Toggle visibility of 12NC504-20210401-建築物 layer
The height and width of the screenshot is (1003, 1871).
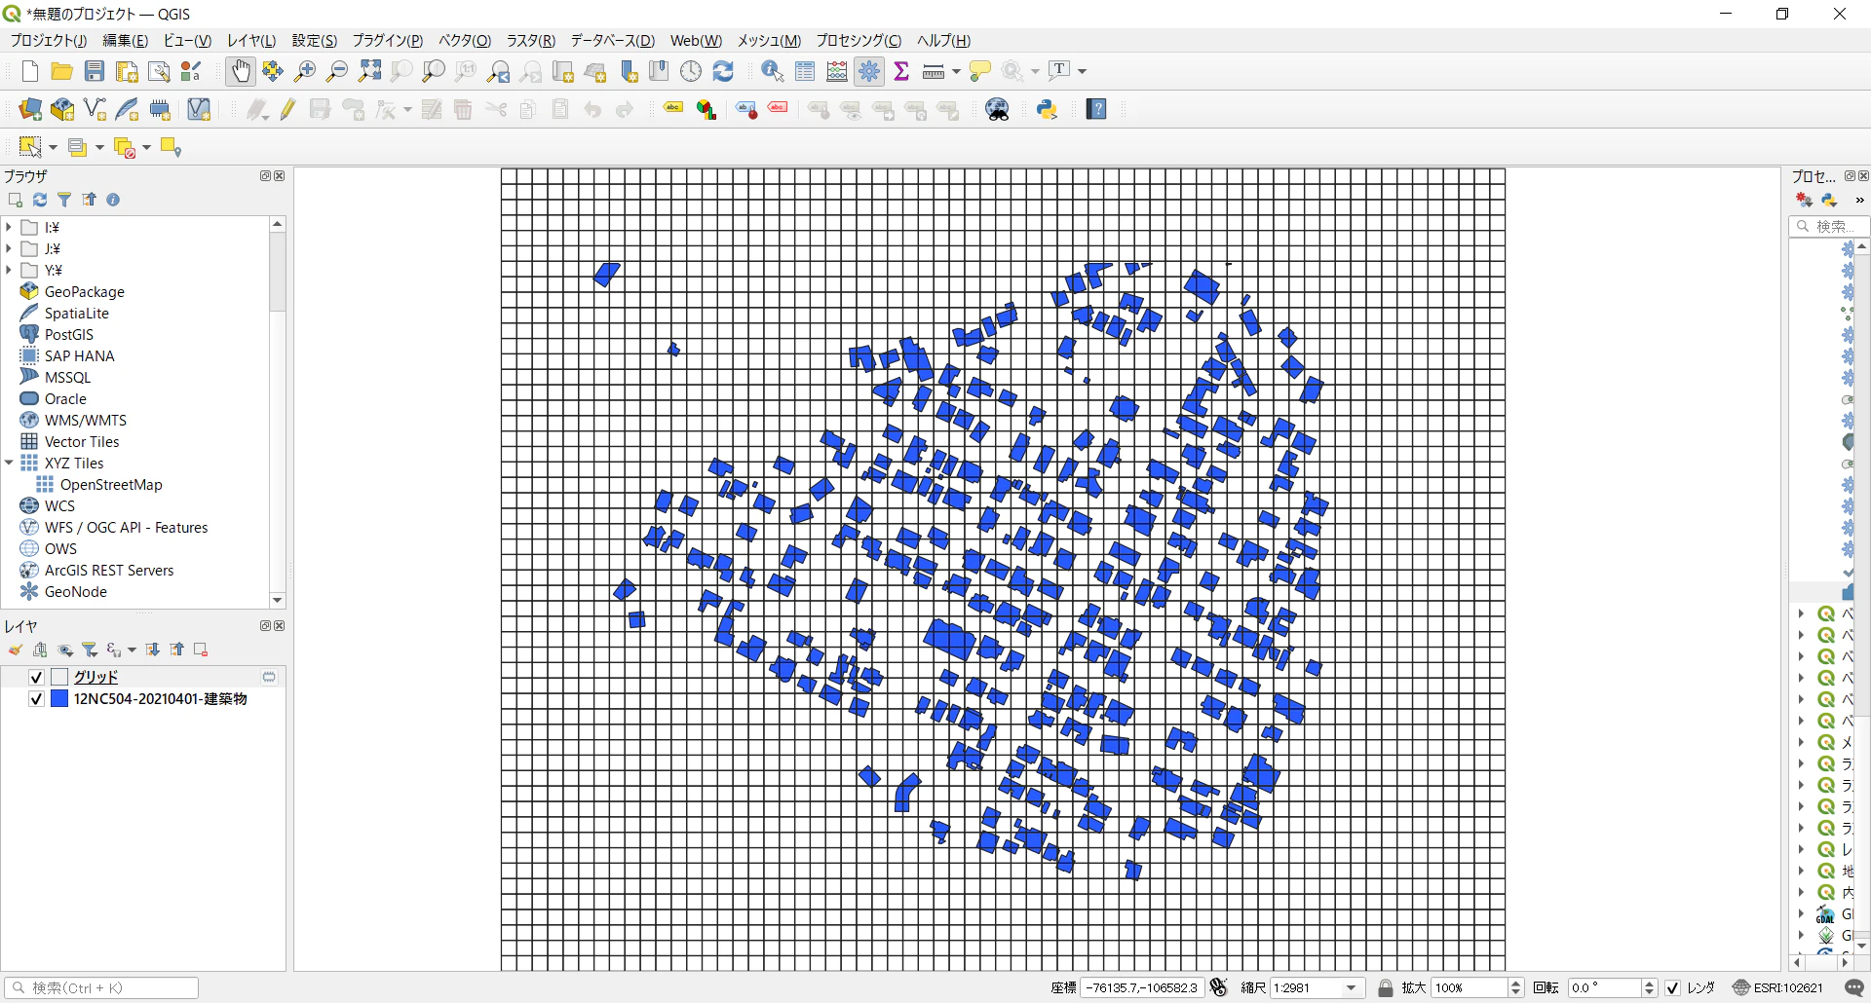click(37, 699)
